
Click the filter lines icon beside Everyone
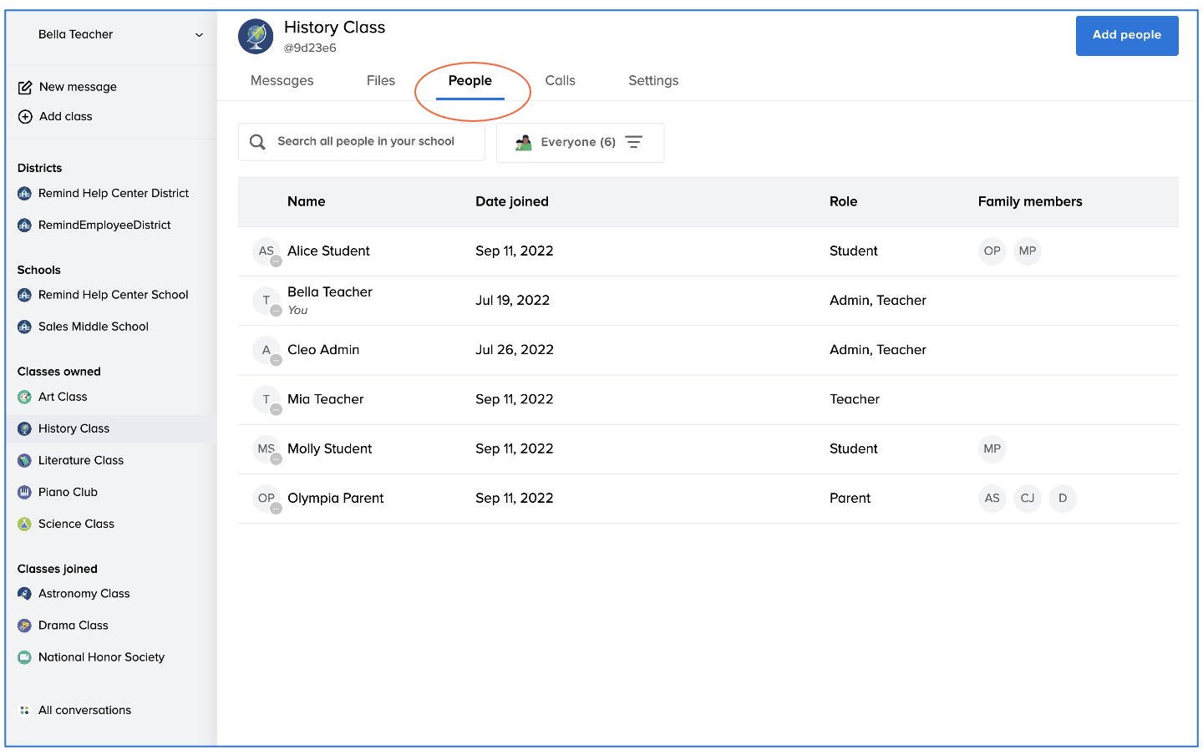[634, 142]
